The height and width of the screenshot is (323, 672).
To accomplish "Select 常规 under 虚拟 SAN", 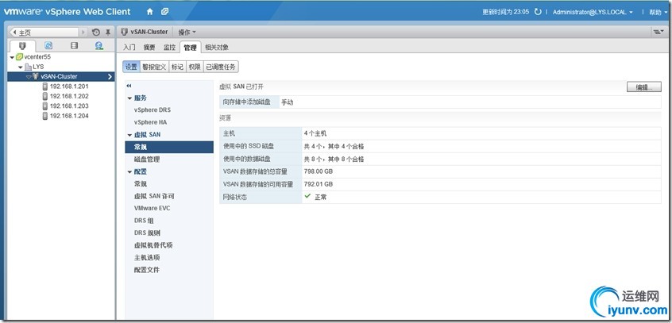I will pyautogui.click(x=169, y=147).
